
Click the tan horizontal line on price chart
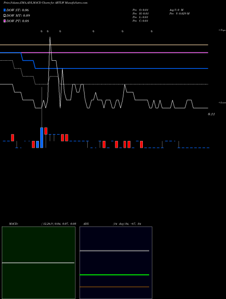[x=104, y=45]
